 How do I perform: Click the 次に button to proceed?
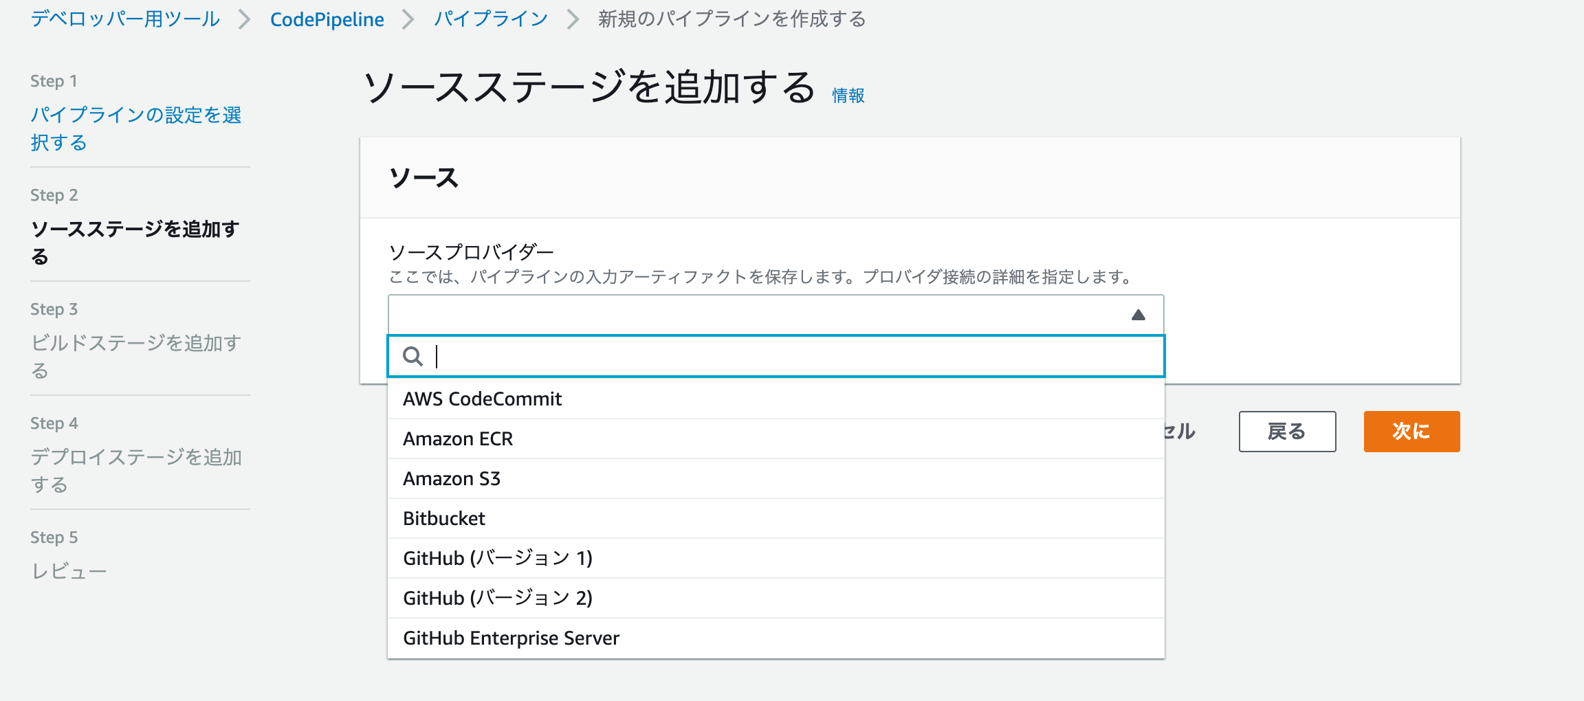[x=1411, y=432]
